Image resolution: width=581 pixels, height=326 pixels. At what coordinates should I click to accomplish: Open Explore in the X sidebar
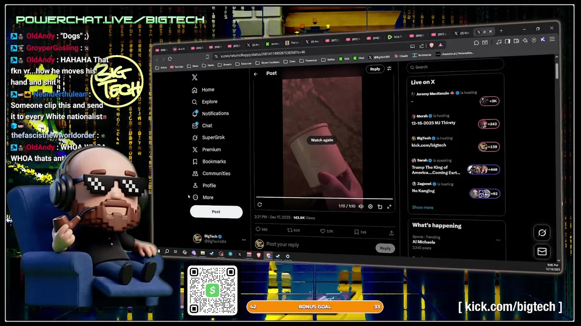pos(204,102)
